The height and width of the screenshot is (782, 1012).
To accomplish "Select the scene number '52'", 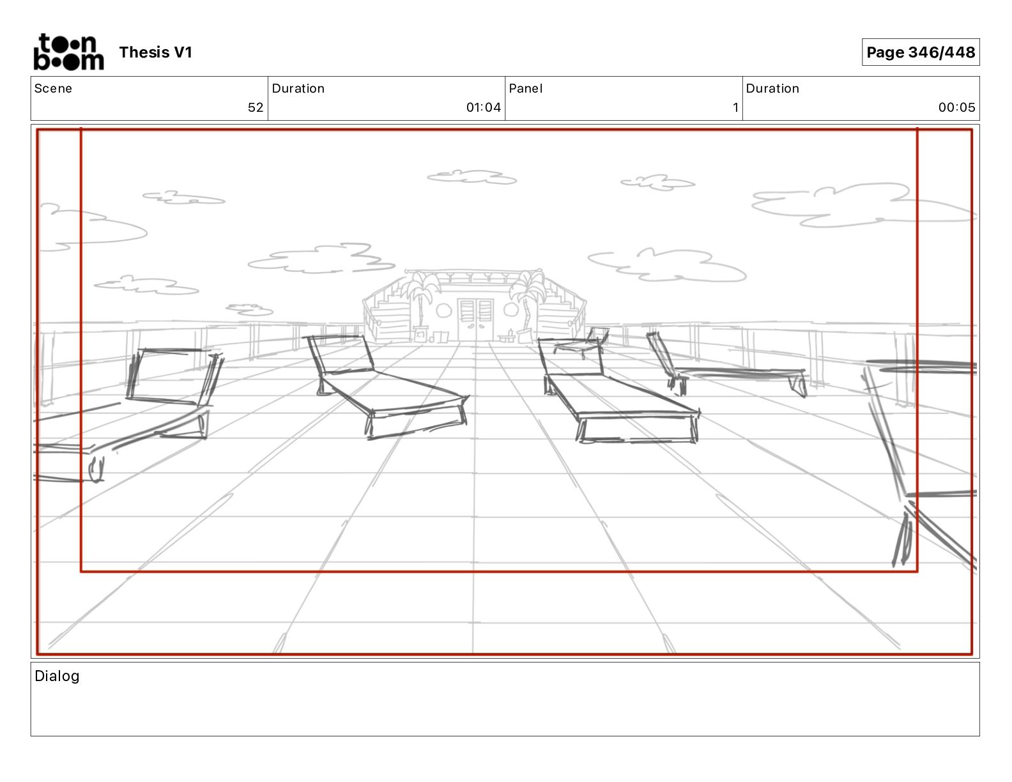I will point(256,107).
